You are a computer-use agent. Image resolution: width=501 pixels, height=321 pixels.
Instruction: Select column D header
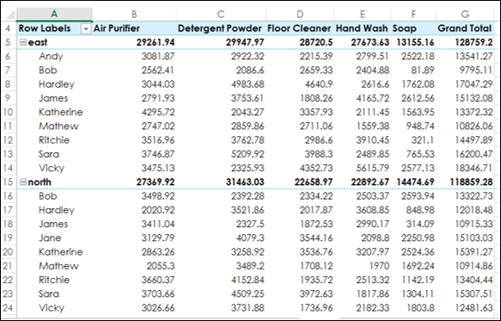pyautogui.click(x=300, y=14)
